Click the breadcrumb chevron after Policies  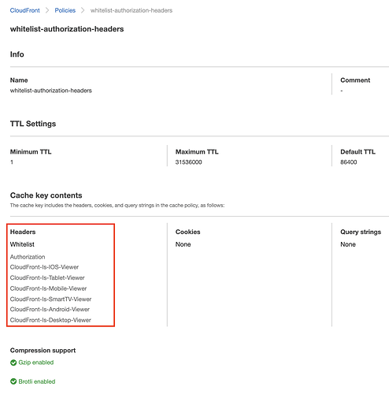[83, 10]
